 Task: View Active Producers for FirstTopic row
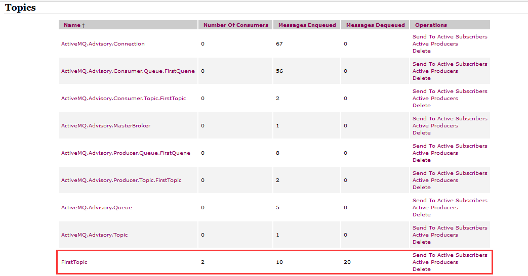(435, 262)
